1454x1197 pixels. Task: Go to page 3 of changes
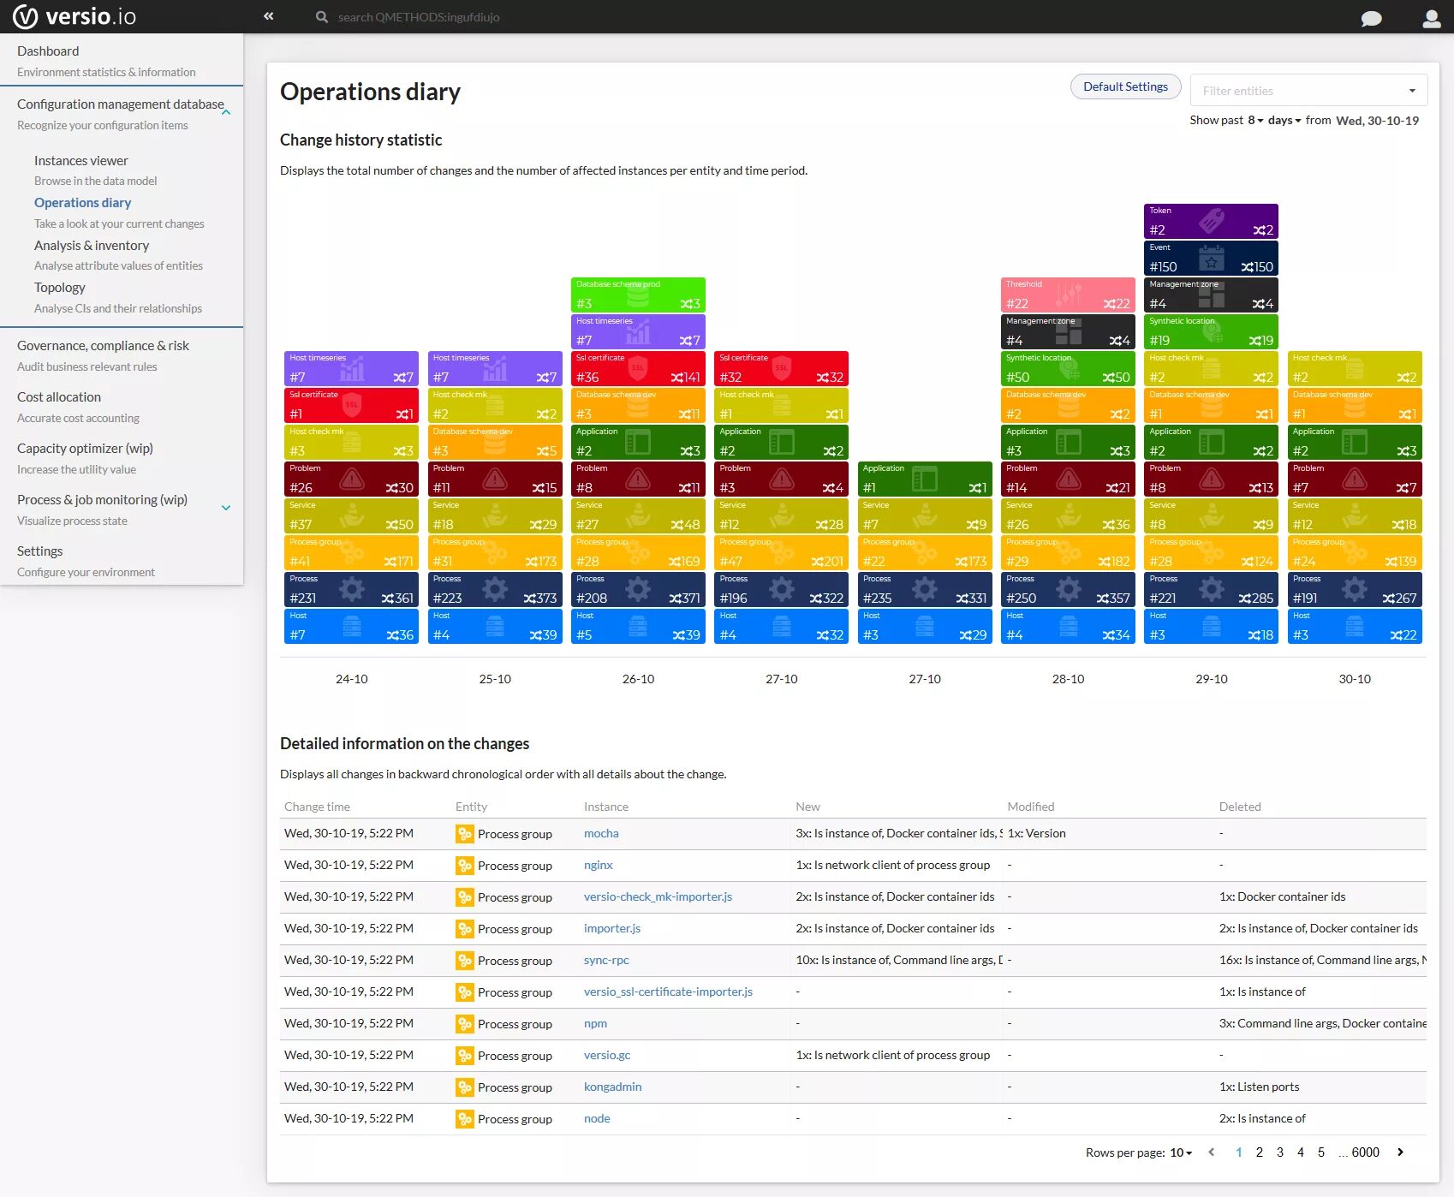pos(1280,1152)
